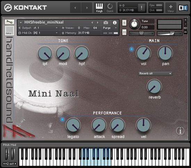Click the Tune knob
Screen dimensions: 191x168
(x=134, y=24)
